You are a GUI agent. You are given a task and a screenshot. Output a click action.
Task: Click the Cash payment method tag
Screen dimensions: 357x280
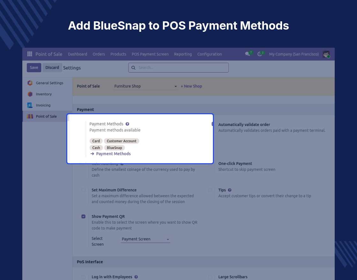tap(96, 148)
